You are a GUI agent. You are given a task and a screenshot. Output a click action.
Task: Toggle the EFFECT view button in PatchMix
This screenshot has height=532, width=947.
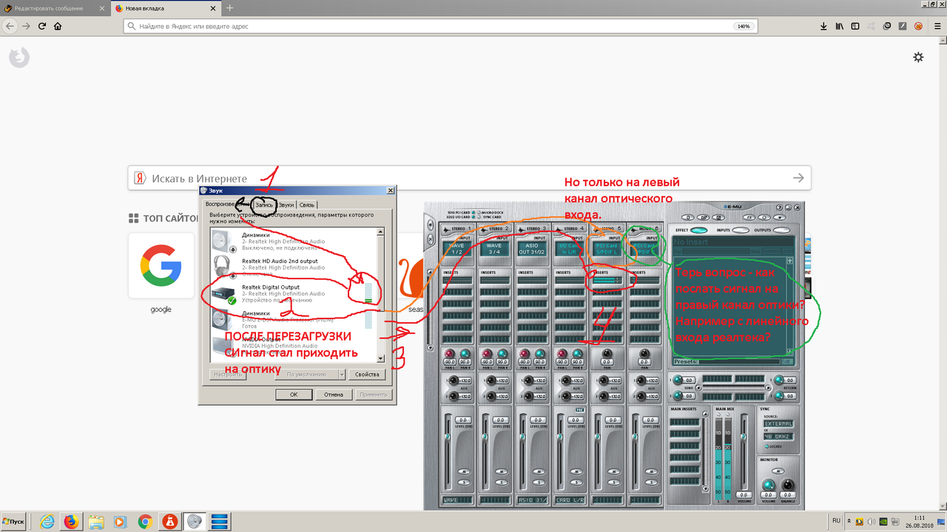(698, 230)
